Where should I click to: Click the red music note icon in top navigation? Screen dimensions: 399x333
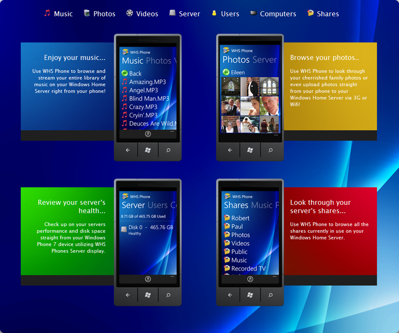coord(47,13)
